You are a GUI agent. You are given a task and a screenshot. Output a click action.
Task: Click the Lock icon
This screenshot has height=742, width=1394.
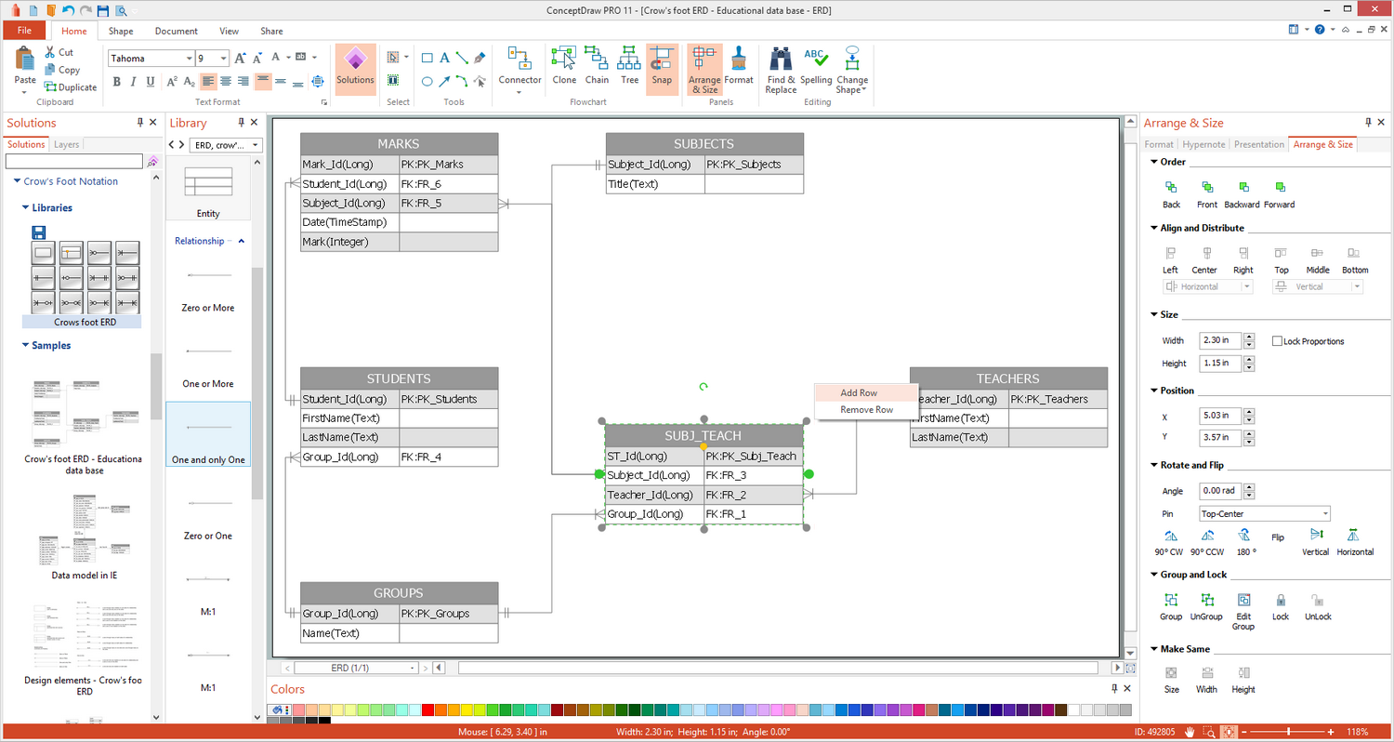point(1281,601)
